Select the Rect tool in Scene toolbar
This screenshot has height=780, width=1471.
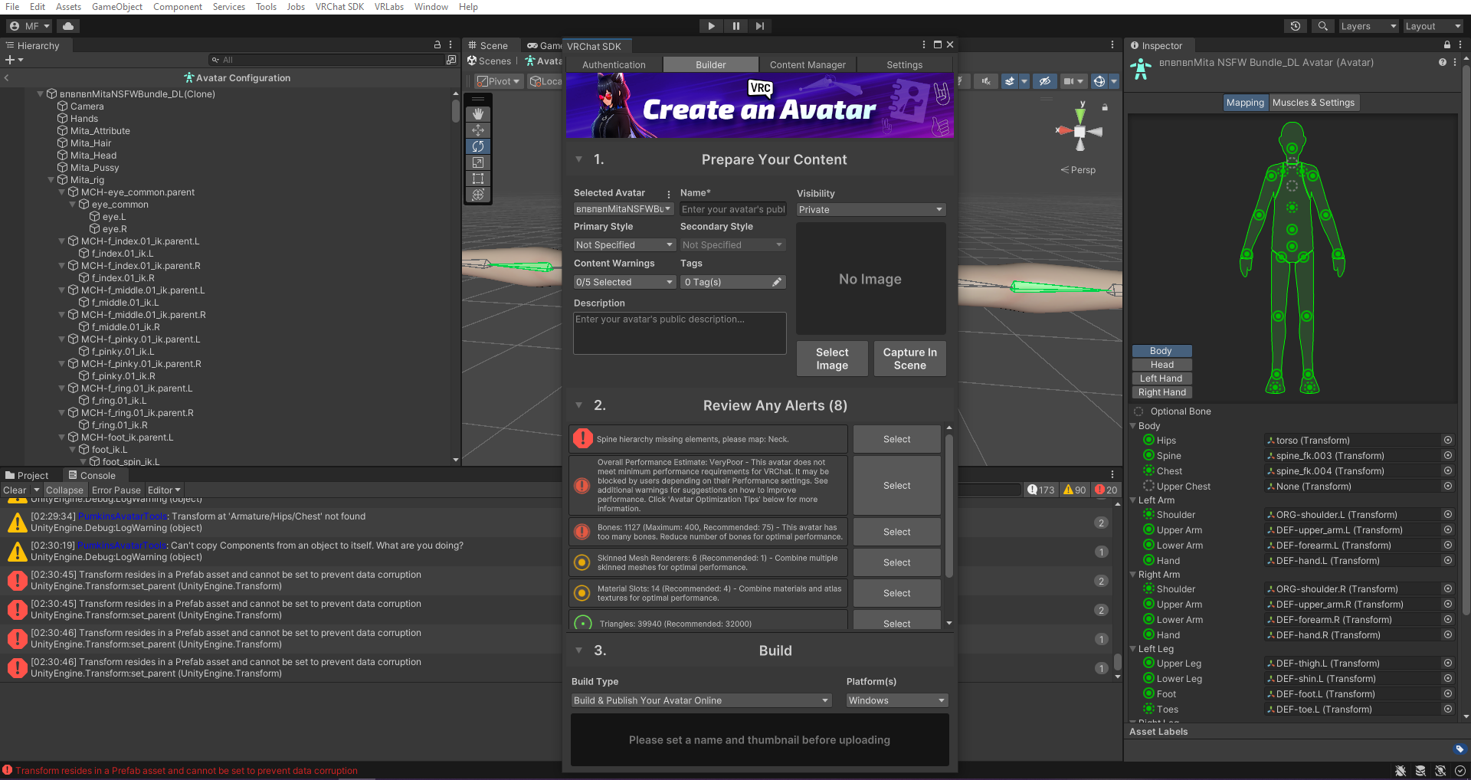[x=478, y=179]
